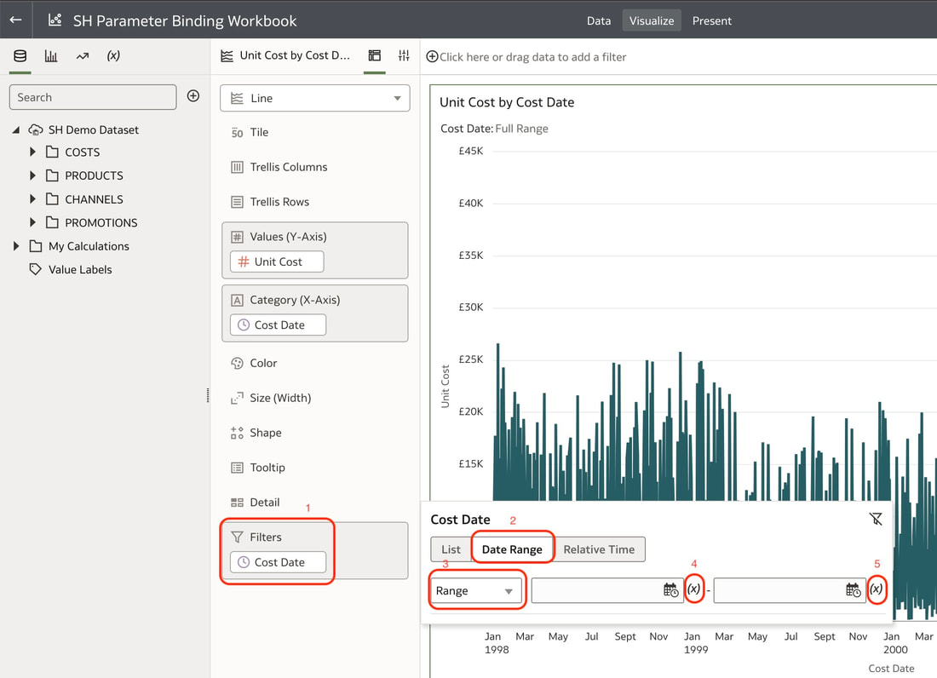937x678 pixels.
Task: Switch to the Present tab
Action: click(x=712, y=21)
